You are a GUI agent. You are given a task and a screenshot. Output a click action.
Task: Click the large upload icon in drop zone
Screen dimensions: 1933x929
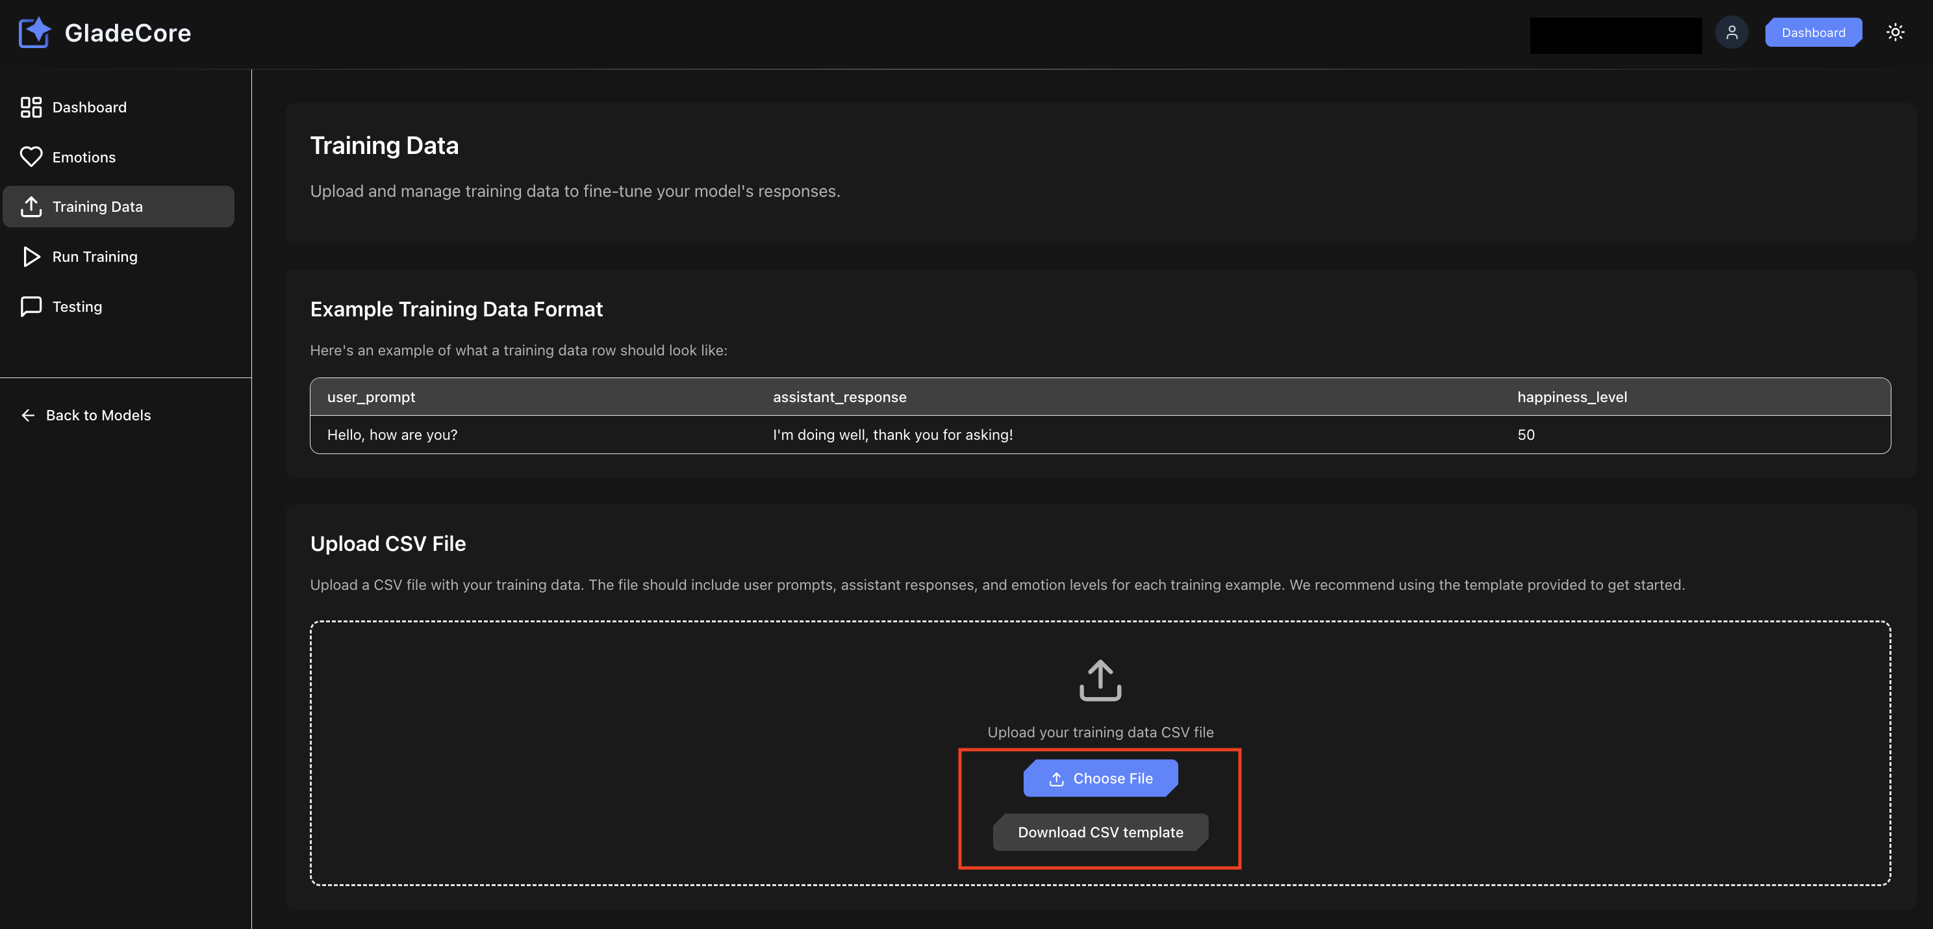click(x=1100, y=680)
